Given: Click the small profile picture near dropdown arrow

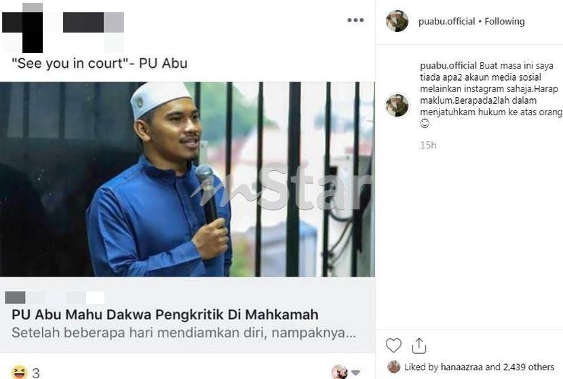Looking at the screenshot, I should (x=339, y=372).
